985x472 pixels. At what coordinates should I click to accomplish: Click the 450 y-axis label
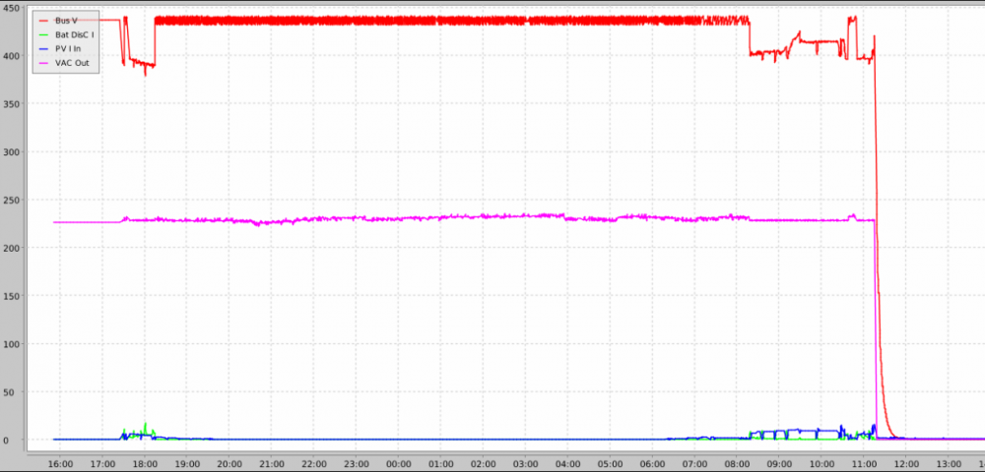[10, 8]
